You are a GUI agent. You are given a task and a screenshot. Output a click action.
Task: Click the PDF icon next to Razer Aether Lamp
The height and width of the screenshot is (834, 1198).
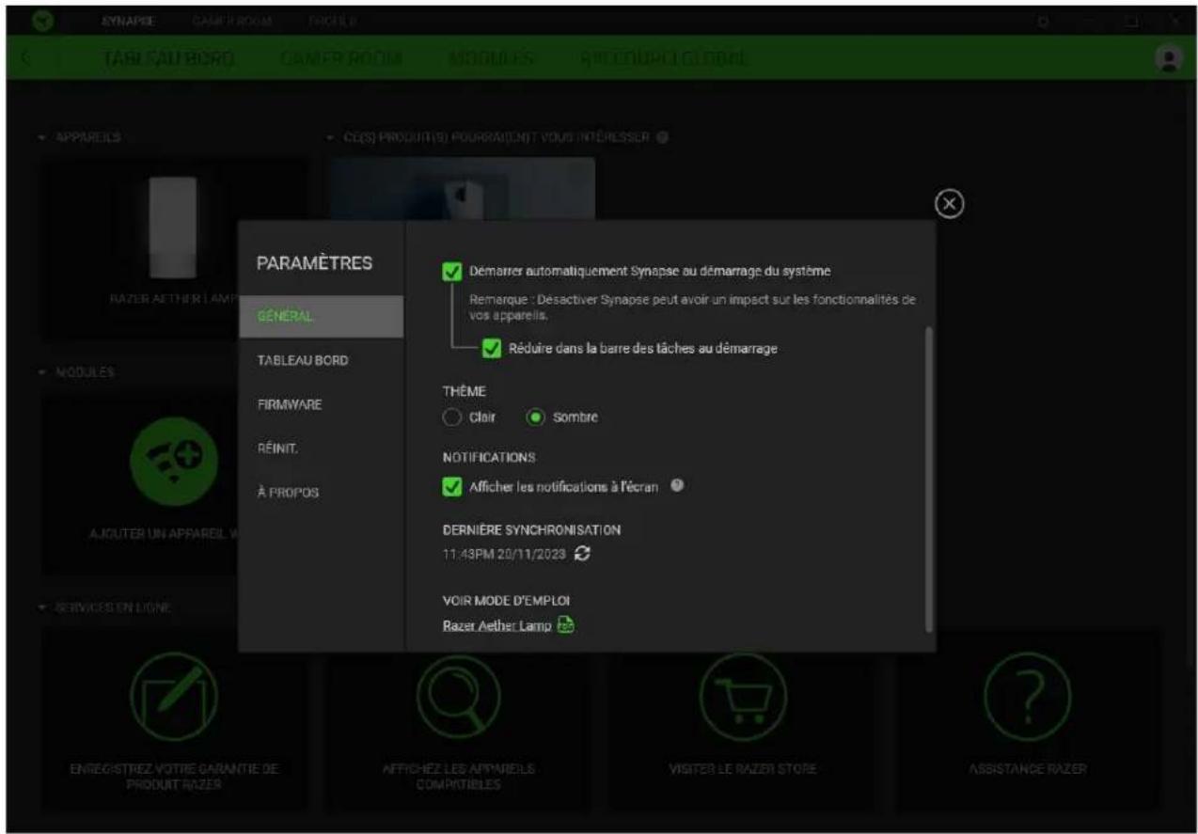(x=565, y=626)
